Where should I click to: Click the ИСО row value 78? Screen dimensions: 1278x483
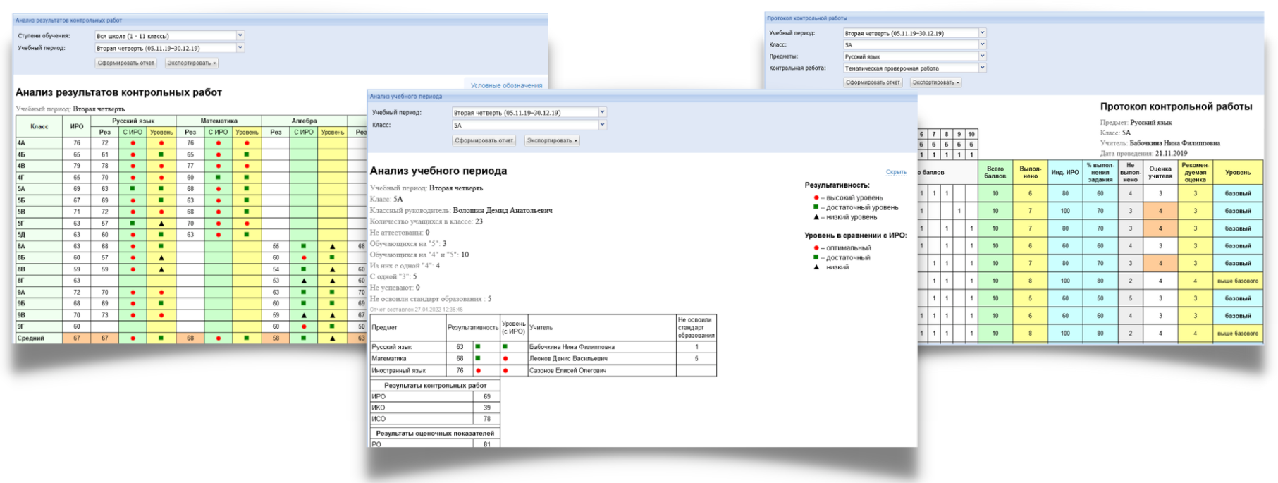point(486,419)
